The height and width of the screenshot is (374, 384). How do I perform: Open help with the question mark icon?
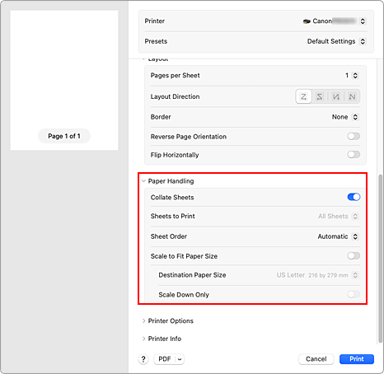pyautogui.click(x=143, y=359)
